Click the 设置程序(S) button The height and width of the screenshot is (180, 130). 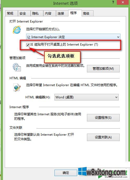click(103, 118)
